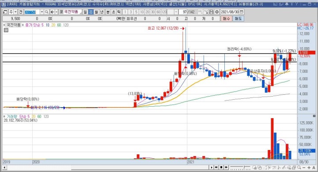318x172 pixels.
Task: Click the minus zoom-out icon at bottom
Action: point(304,168)
